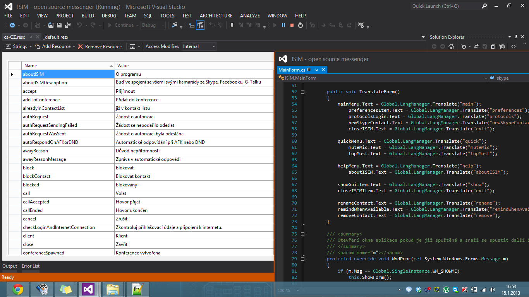This screenshot has height=297, width=529.
Task: Collapse the summary comment outline at line 75
Action: click(302, 234)
